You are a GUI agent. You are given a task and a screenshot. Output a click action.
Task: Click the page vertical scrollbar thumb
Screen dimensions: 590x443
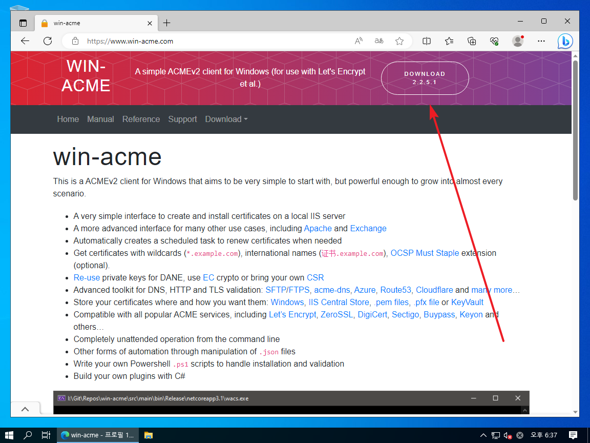coord(575,130)
